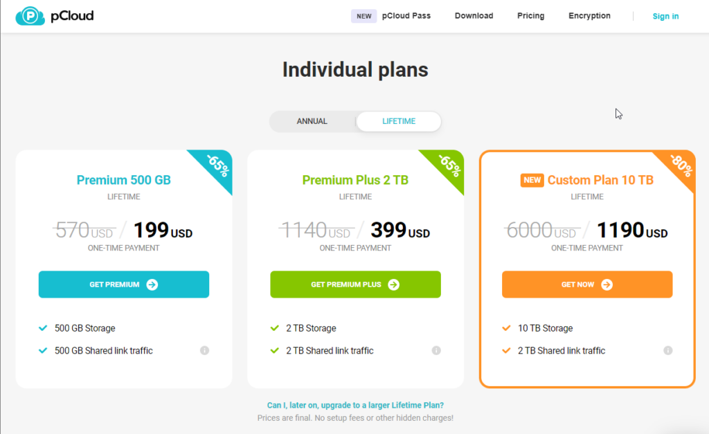709x434 pixels.
Task: Click info icon in Premium Plus 2 TB card
Action: [436, 351]
